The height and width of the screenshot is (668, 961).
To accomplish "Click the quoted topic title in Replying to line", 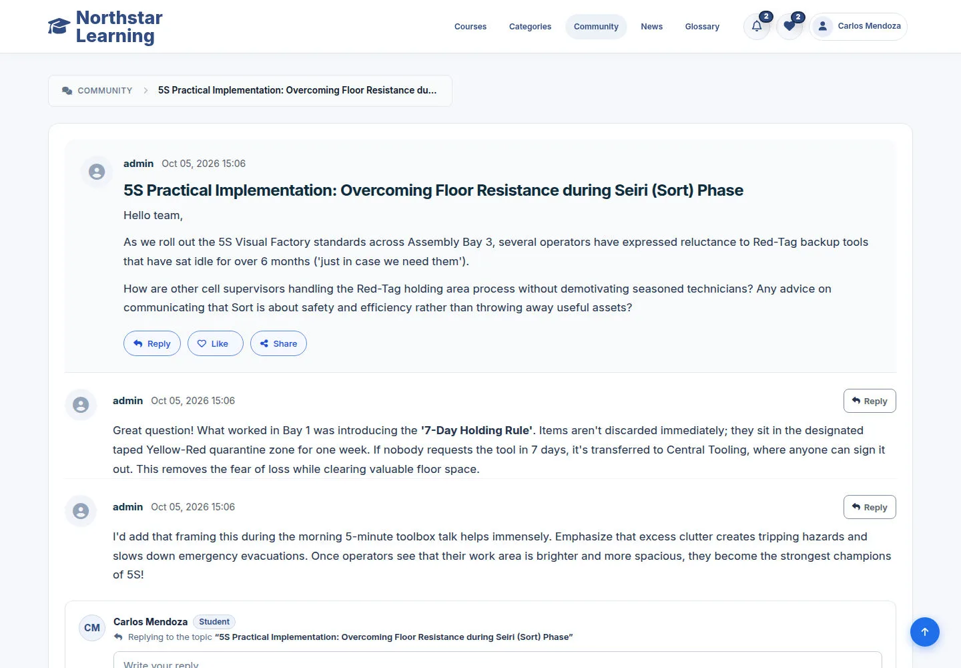I will [394, 637].
